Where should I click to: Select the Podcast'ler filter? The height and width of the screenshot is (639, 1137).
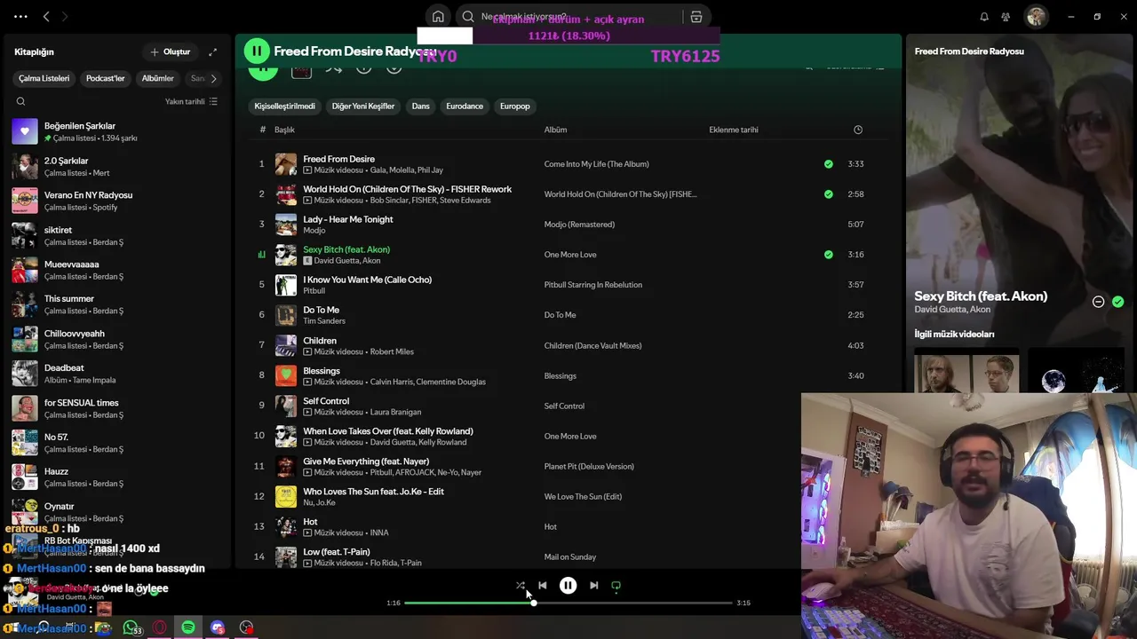105,78
